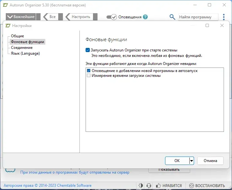Click the magnifier search icon in toolbar
This screenshot has width=232, height=190.
click(x=172, y=17)
